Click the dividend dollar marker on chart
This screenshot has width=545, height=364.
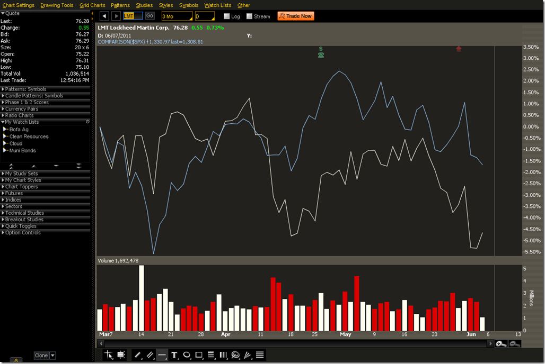321,49
